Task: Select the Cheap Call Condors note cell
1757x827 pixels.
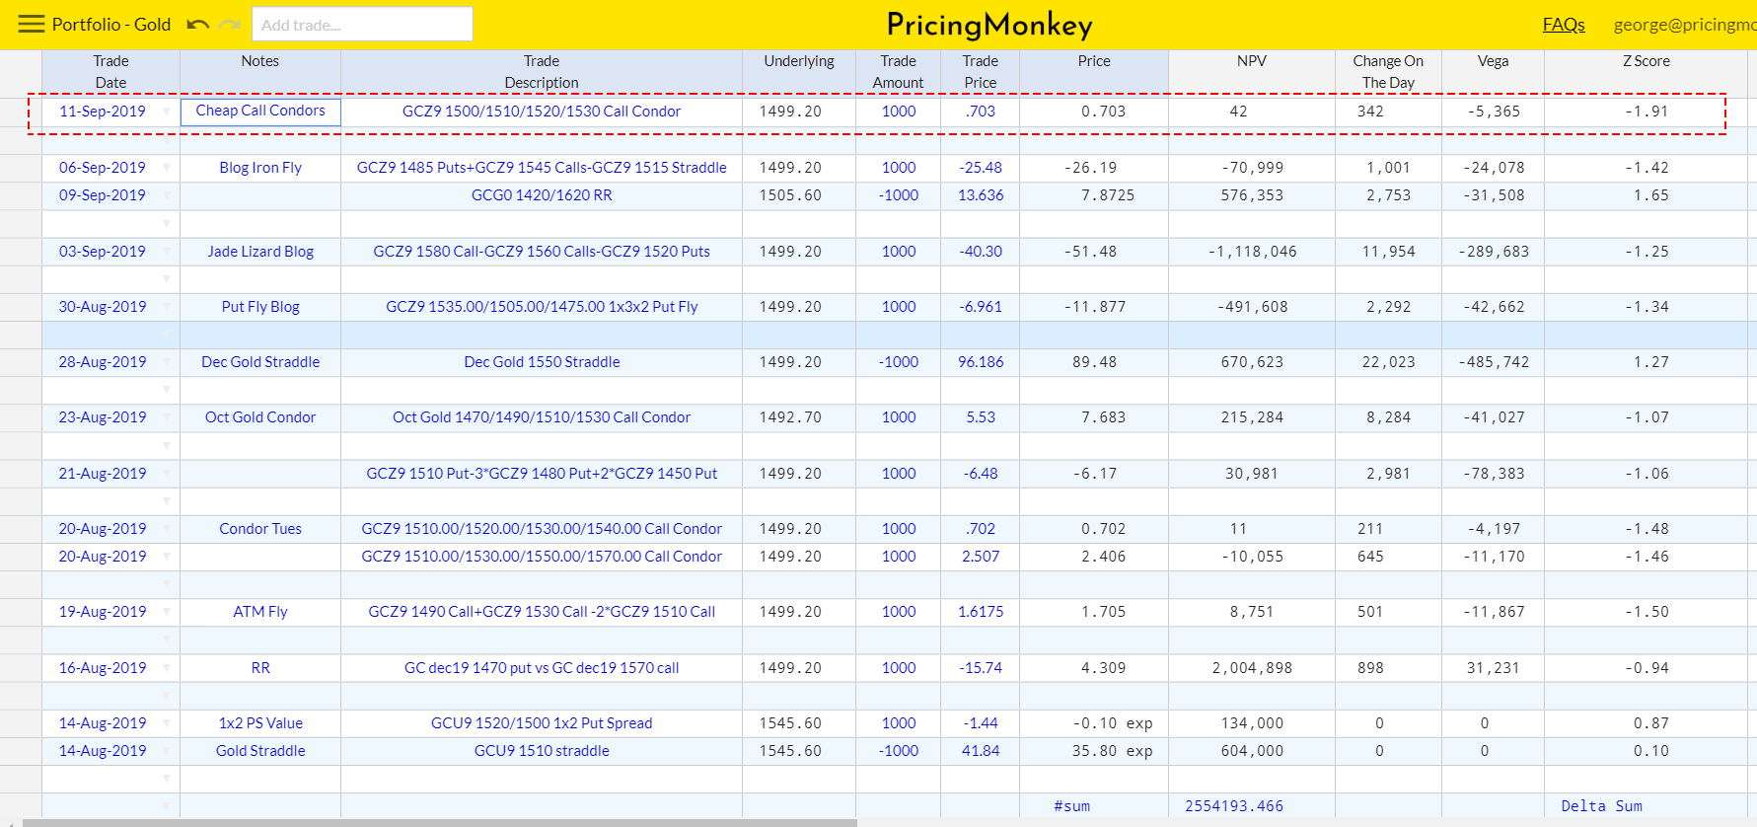Action: pos(260,112)
